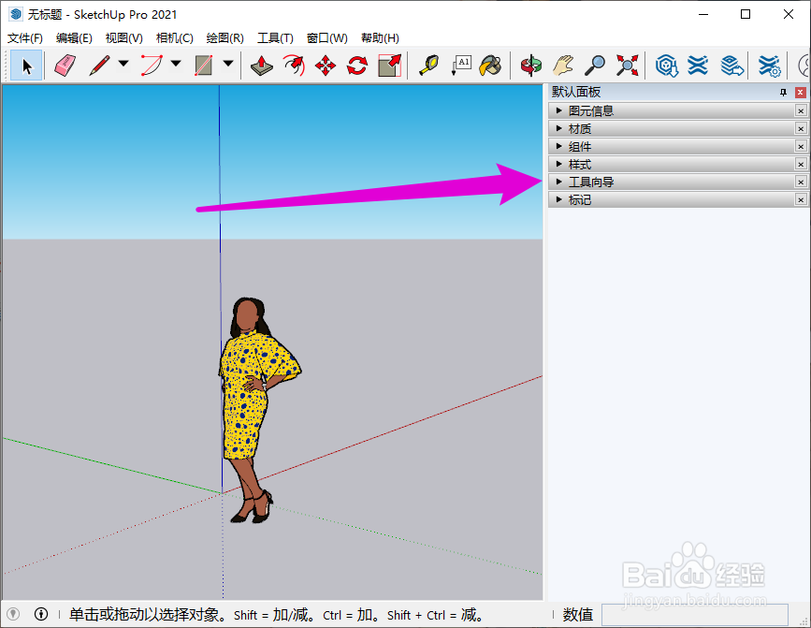Click the Zoom Extents icon
This screenshot has width=811, height=628.
[x=627, y=65]
